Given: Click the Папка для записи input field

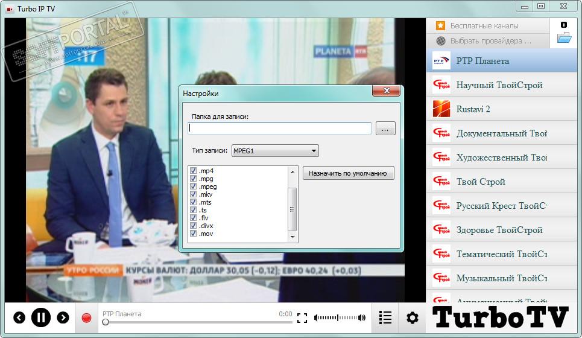Looking at the screenshot, I should [x=279, y=128].
